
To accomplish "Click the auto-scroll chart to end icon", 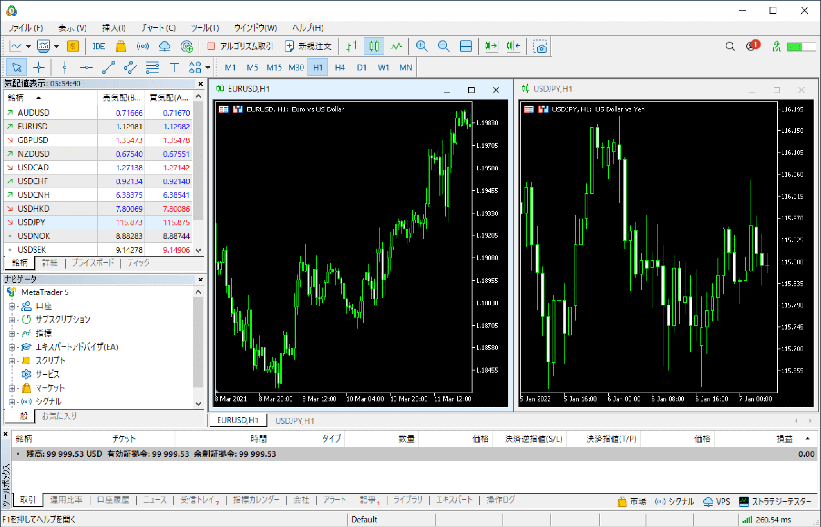I will [x=491, y=47].
